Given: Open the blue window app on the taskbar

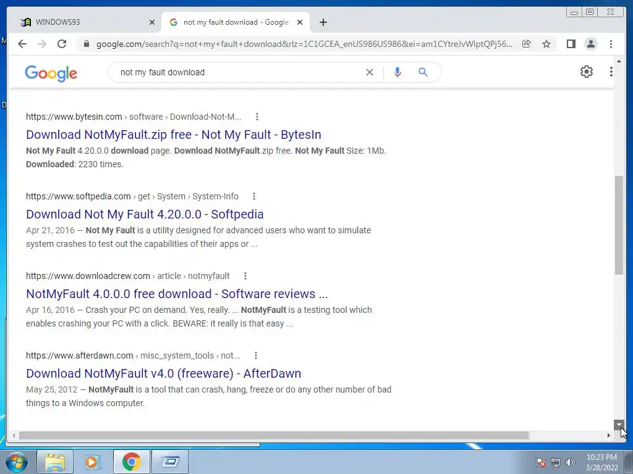Looking at the screenshot, I should point(170,462).
